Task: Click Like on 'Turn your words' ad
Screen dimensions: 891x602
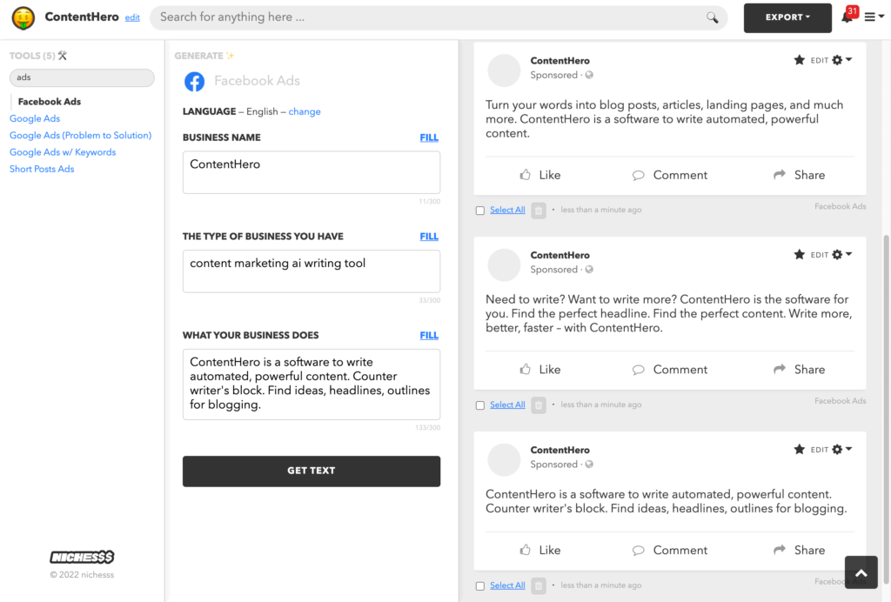Action: click(x=539, y=175)
